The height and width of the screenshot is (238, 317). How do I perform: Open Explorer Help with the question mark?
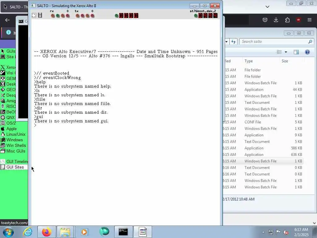[307, 52]
